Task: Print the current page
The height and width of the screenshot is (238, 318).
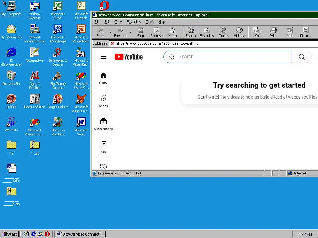Action: point(273,32)
